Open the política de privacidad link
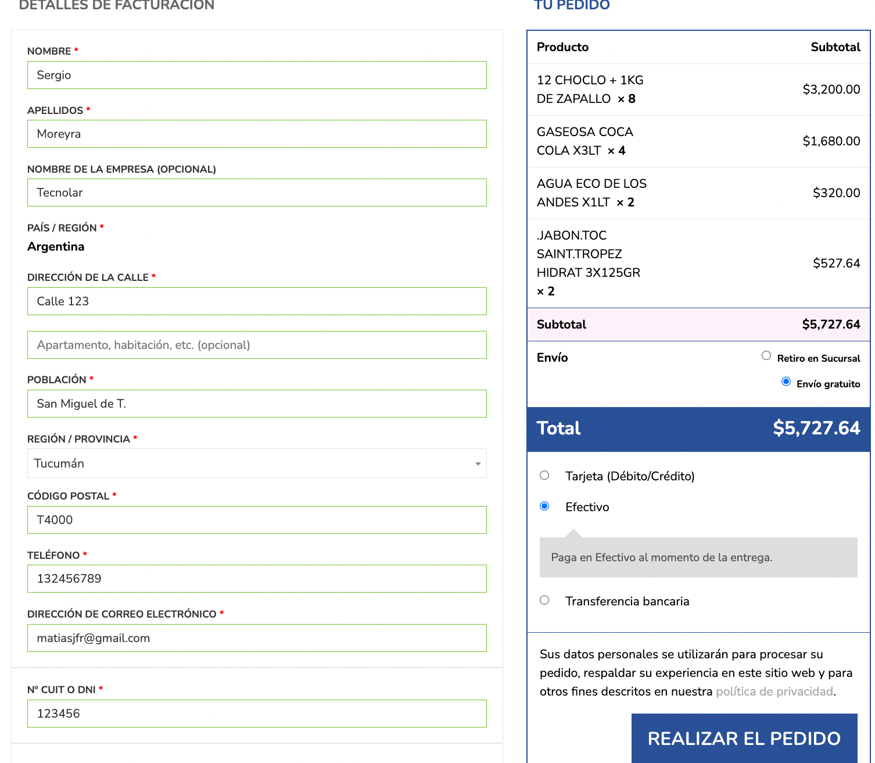Viewport: 875px width, 763px height. (774, 691)
